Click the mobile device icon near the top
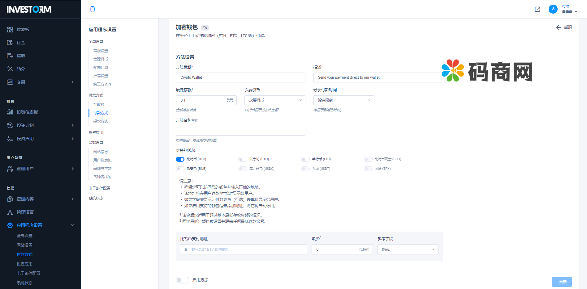 click(92, 9)
